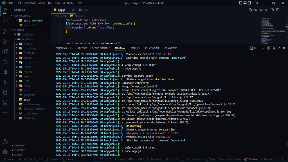Open middleware.js in the file explorer
Image resolution: width=288 pixels, height=162 pixels.
[32, 104]
